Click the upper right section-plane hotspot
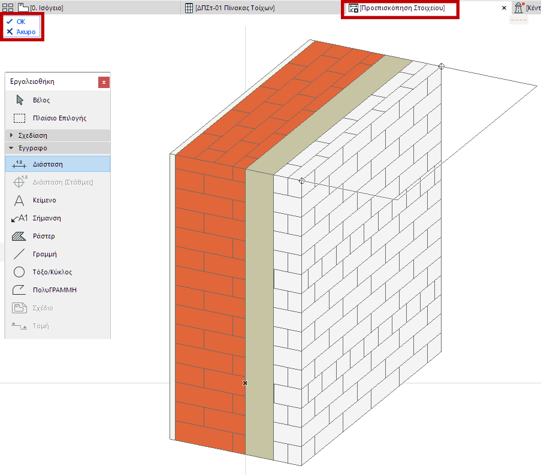Screen dimensions: 541x475 pos(442,66)
